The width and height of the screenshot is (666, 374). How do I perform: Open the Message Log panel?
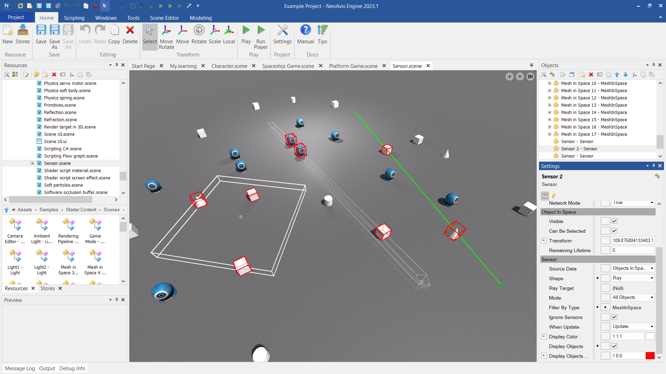20,368
